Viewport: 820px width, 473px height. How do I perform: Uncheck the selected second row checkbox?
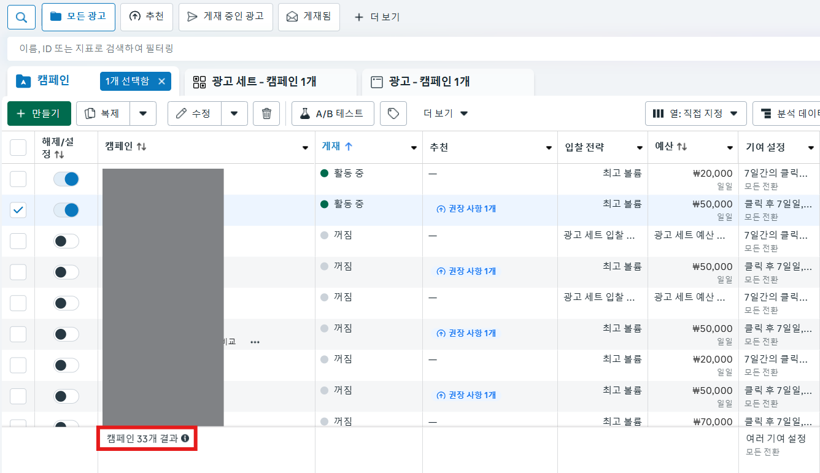pos(18,210)
